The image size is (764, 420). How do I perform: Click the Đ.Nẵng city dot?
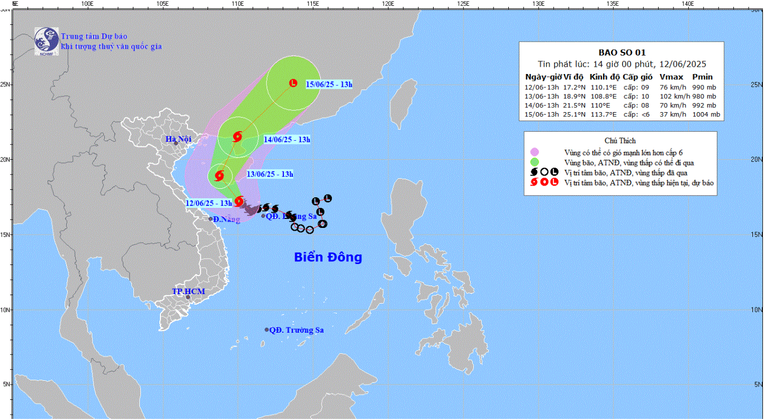click(x=210, y=219)
